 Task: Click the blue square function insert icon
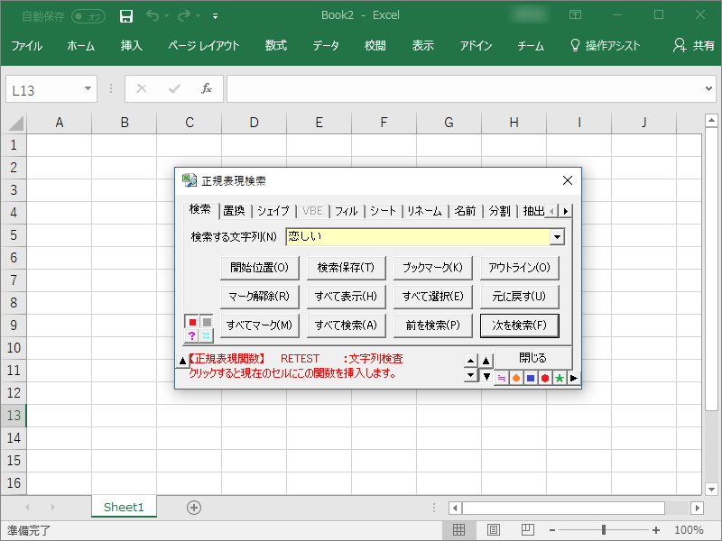click(531, 378)
